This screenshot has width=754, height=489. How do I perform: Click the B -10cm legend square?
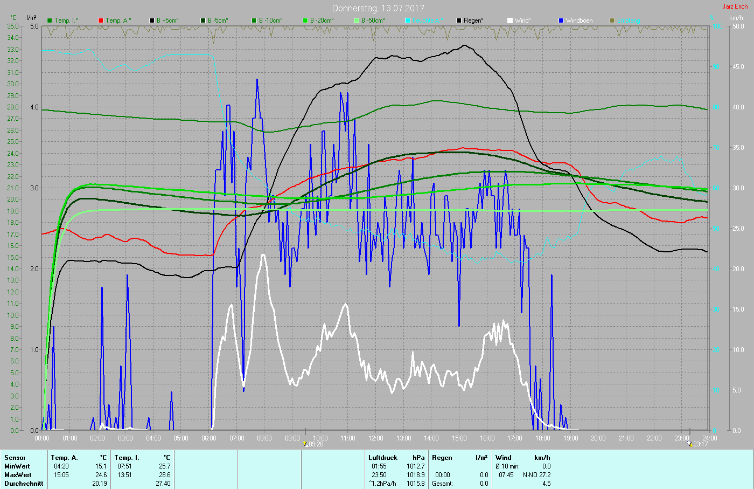254,20
